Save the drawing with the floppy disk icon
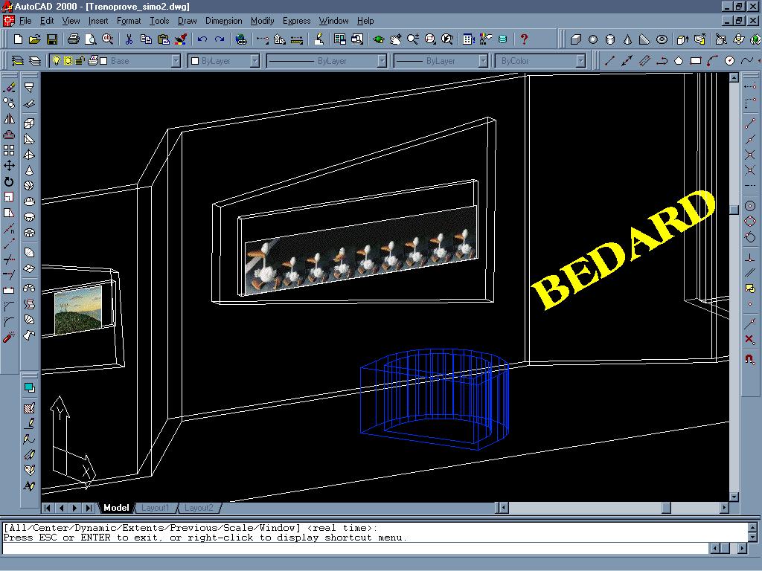762x571 pixels. (51, 39)
